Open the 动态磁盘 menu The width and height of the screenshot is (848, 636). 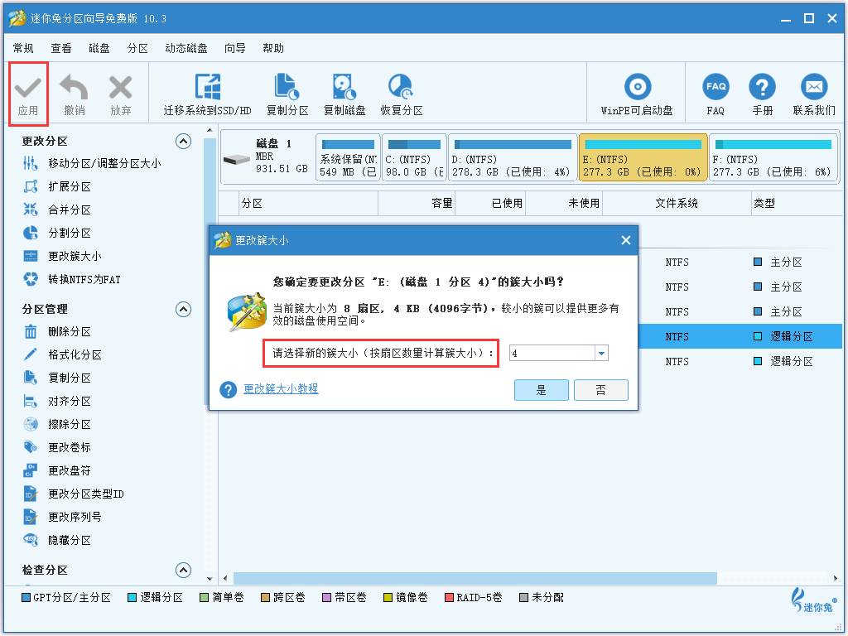pyautogui.click(x=186, y=49)
